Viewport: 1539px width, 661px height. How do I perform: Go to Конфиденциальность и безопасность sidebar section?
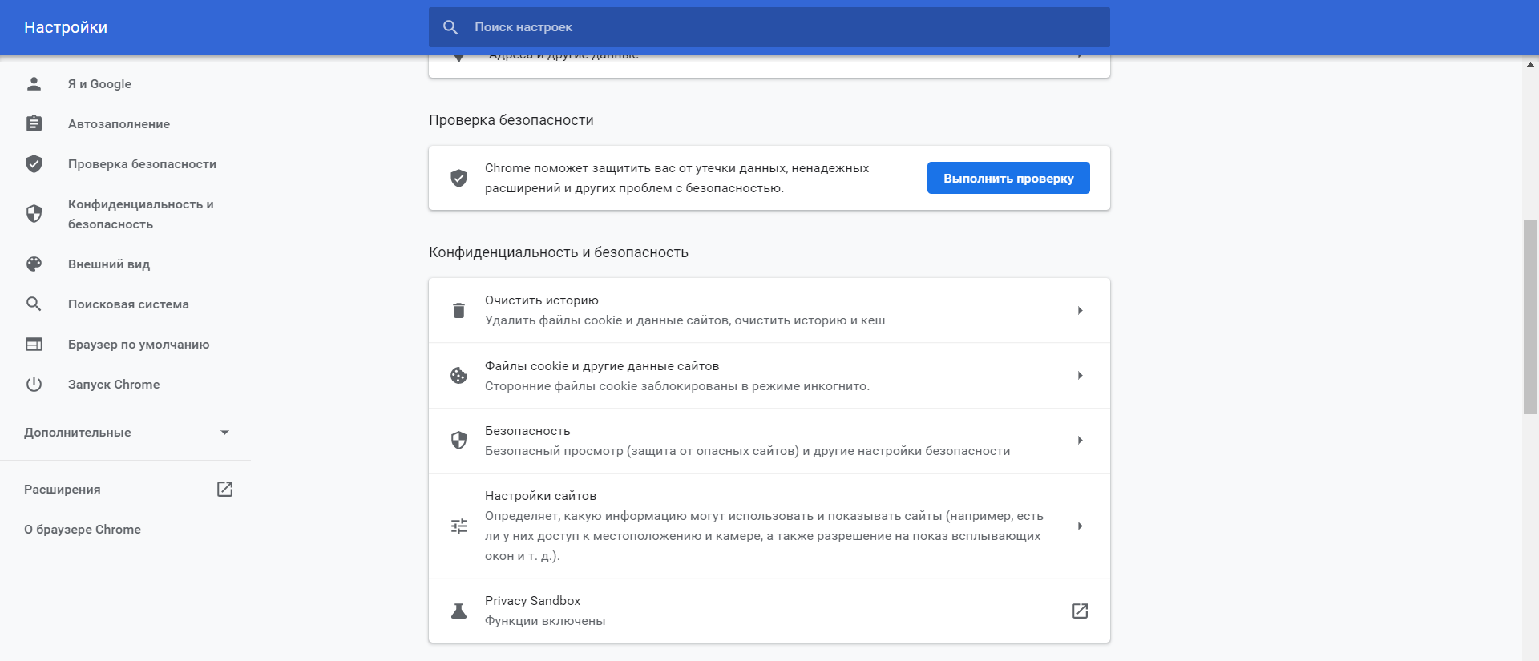tap(140, 214)
